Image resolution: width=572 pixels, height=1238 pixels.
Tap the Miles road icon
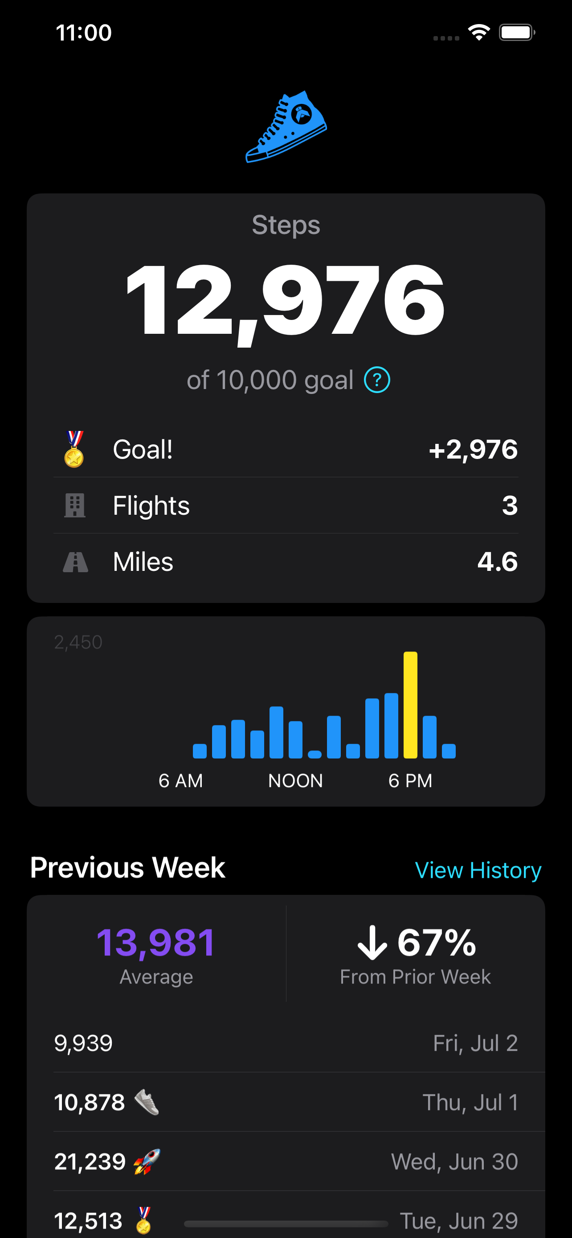click(75, 562)
